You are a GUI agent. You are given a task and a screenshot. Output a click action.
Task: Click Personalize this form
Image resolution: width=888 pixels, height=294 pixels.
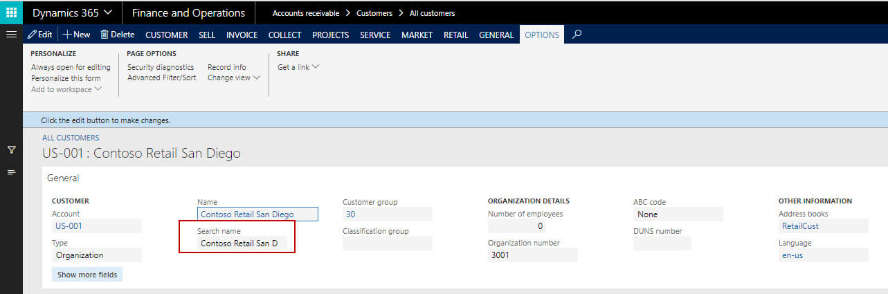tap(66, 78)
